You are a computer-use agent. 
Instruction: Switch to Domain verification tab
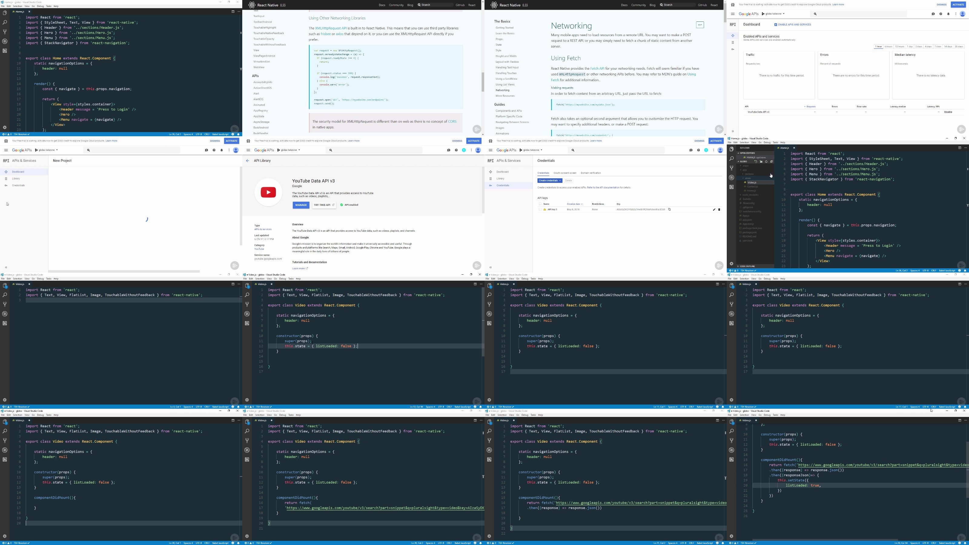(590, 173)
